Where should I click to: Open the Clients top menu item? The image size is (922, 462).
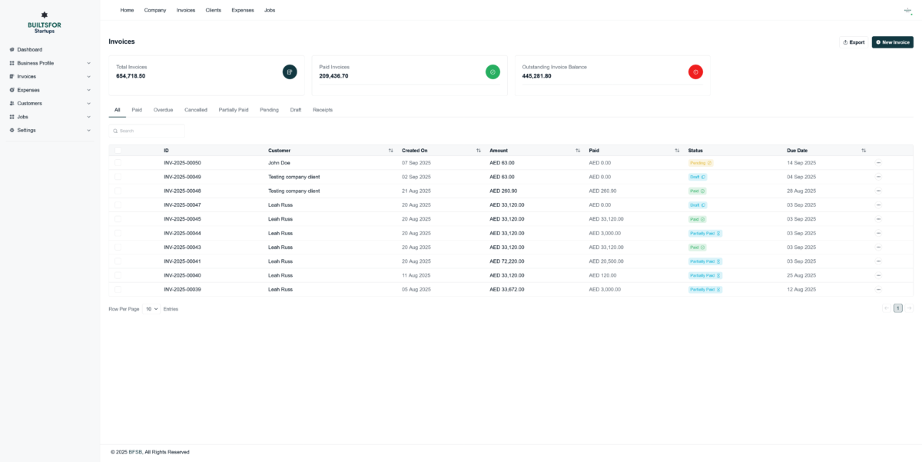(x=213, y=10)
